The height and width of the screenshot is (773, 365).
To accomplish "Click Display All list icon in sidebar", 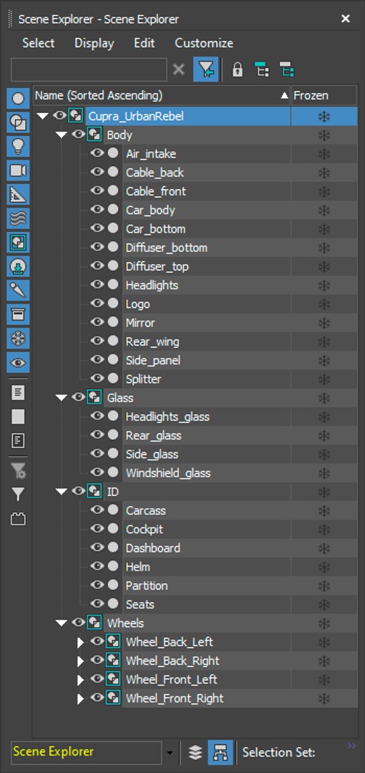I will click(18, 393).
